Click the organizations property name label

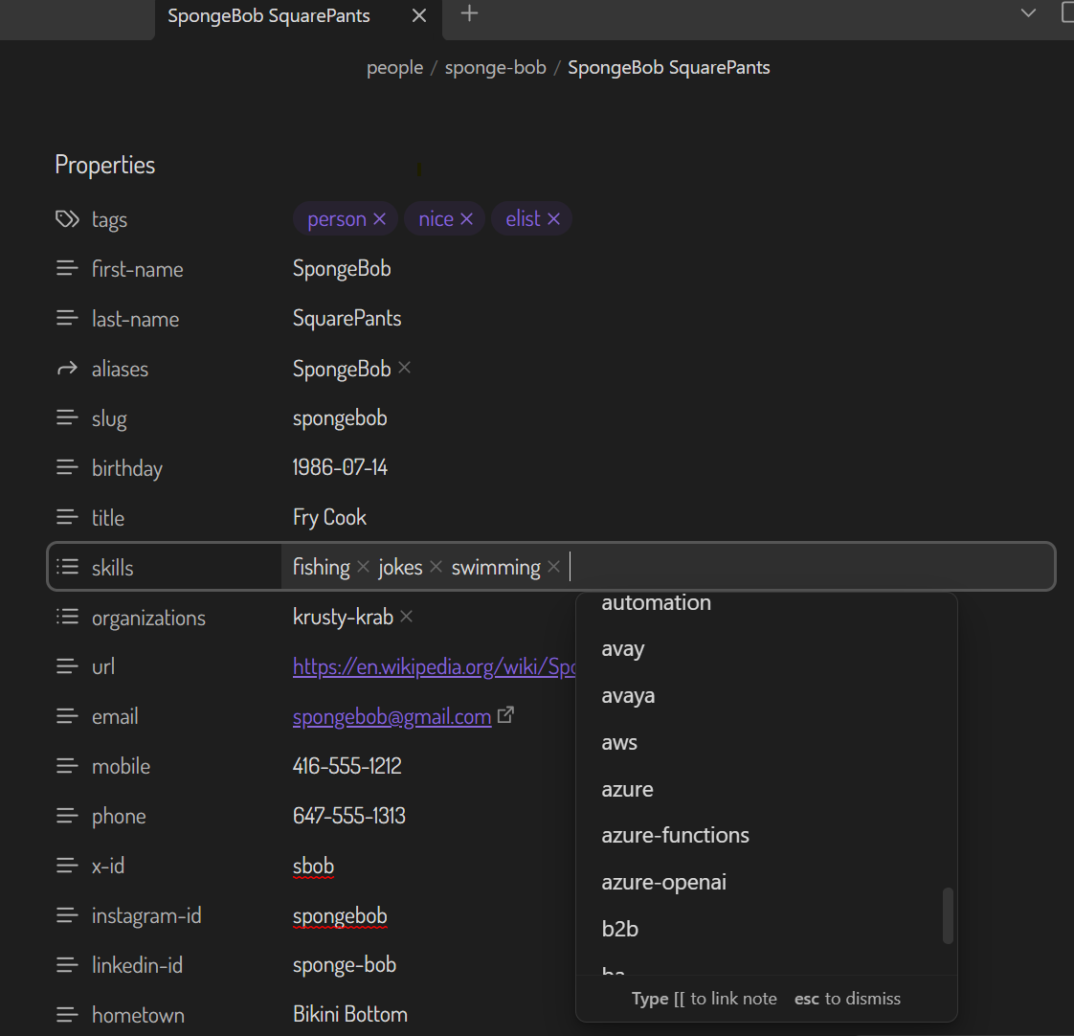(148, 618)
